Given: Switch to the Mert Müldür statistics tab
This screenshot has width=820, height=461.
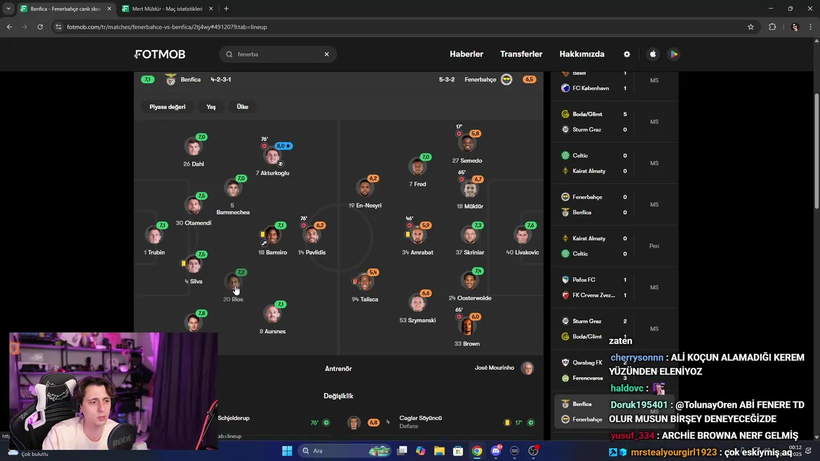Looking at the screenshot, I should (167, 9).
